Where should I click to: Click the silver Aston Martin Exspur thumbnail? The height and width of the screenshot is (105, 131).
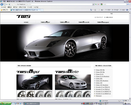(x=34, y=82)
